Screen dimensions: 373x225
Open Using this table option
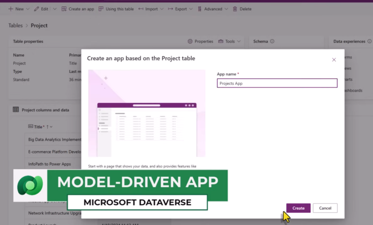(x=116, y=9)
